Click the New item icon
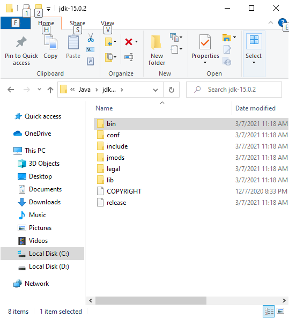Viewport: 289px width, 318px height. click(174, 38)
